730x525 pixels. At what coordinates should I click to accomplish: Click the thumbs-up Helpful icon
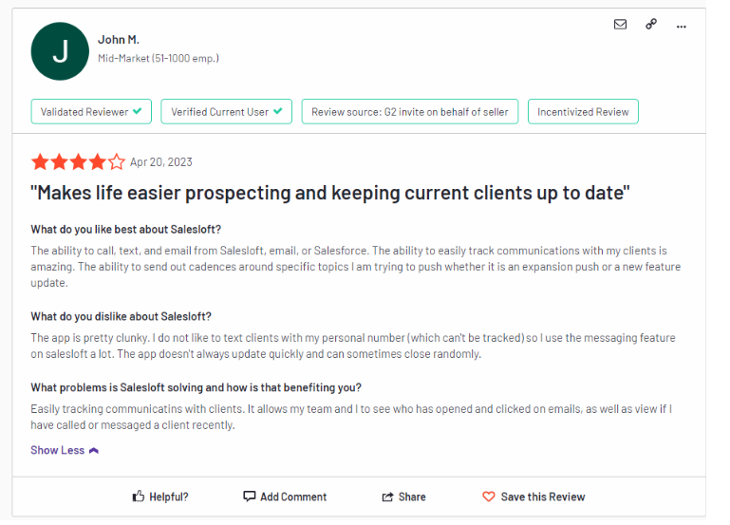coord(139,497)
